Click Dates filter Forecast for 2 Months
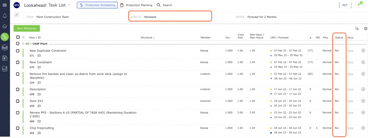Image resolution: width=368 pixels, height=138 pixels. pos(262,17)
